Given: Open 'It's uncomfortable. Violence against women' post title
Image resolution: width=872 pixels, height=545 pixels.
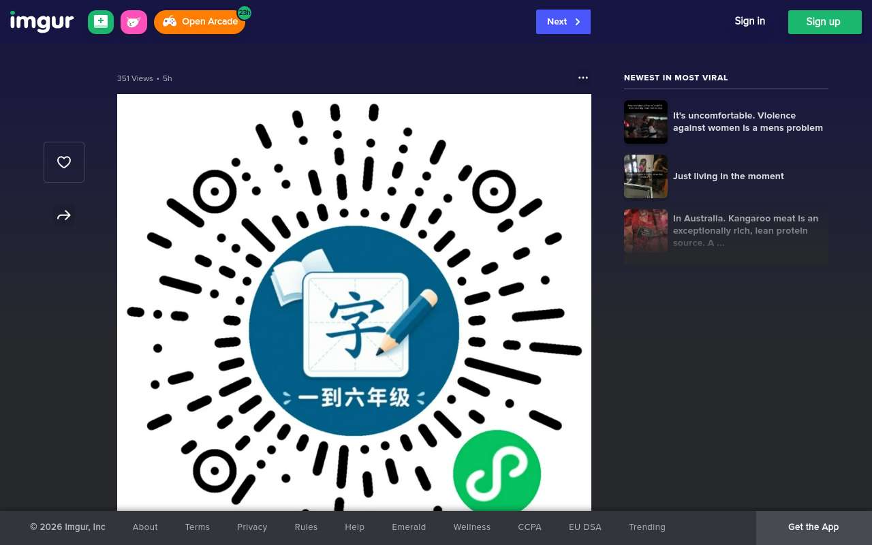Looking at the screenshot, I should (748, 122).
